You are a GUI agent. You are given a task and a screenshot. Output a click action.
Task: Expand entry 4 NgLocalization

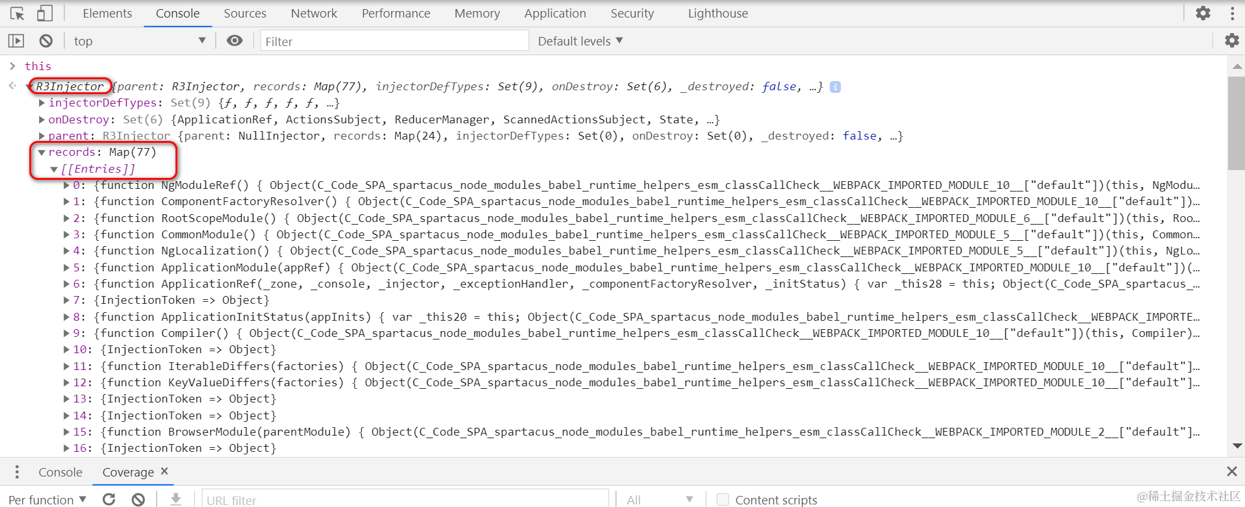[66, 251]
